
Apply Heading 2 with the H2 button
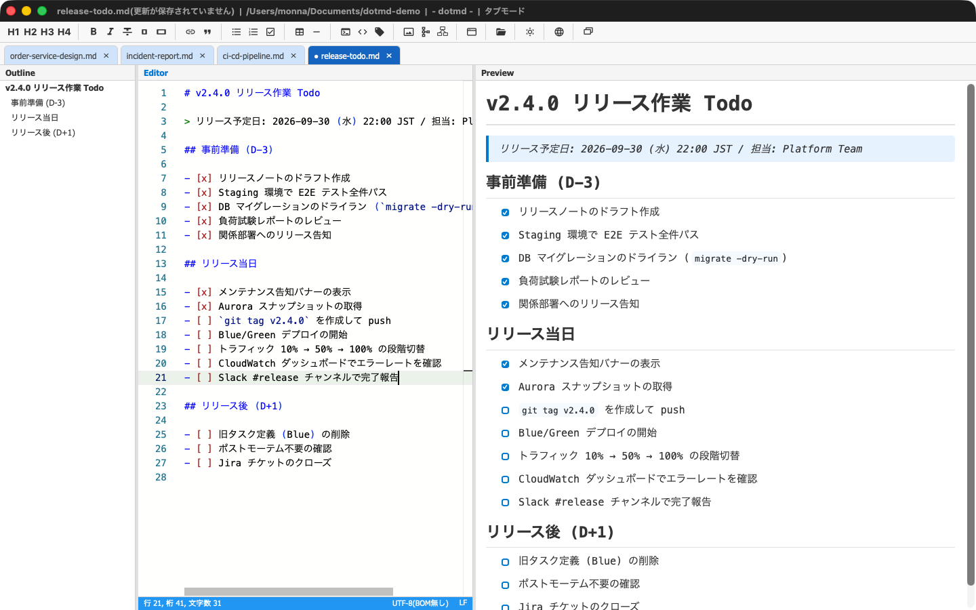tap(30, 32)
